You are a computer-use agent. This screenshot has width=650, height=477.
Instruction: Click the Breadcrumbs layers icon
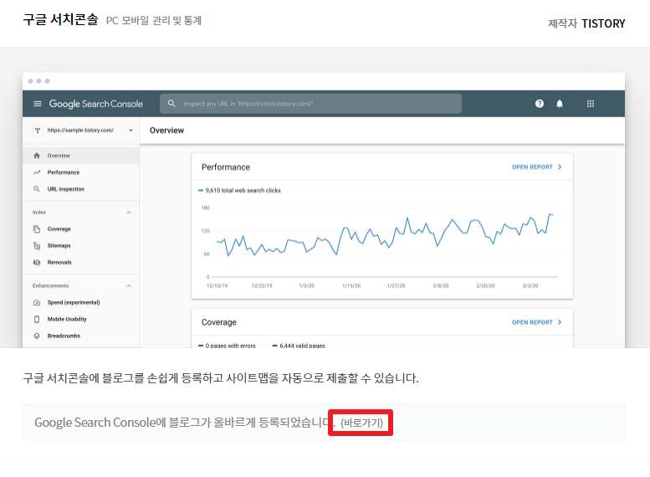[x=37, y=336]
